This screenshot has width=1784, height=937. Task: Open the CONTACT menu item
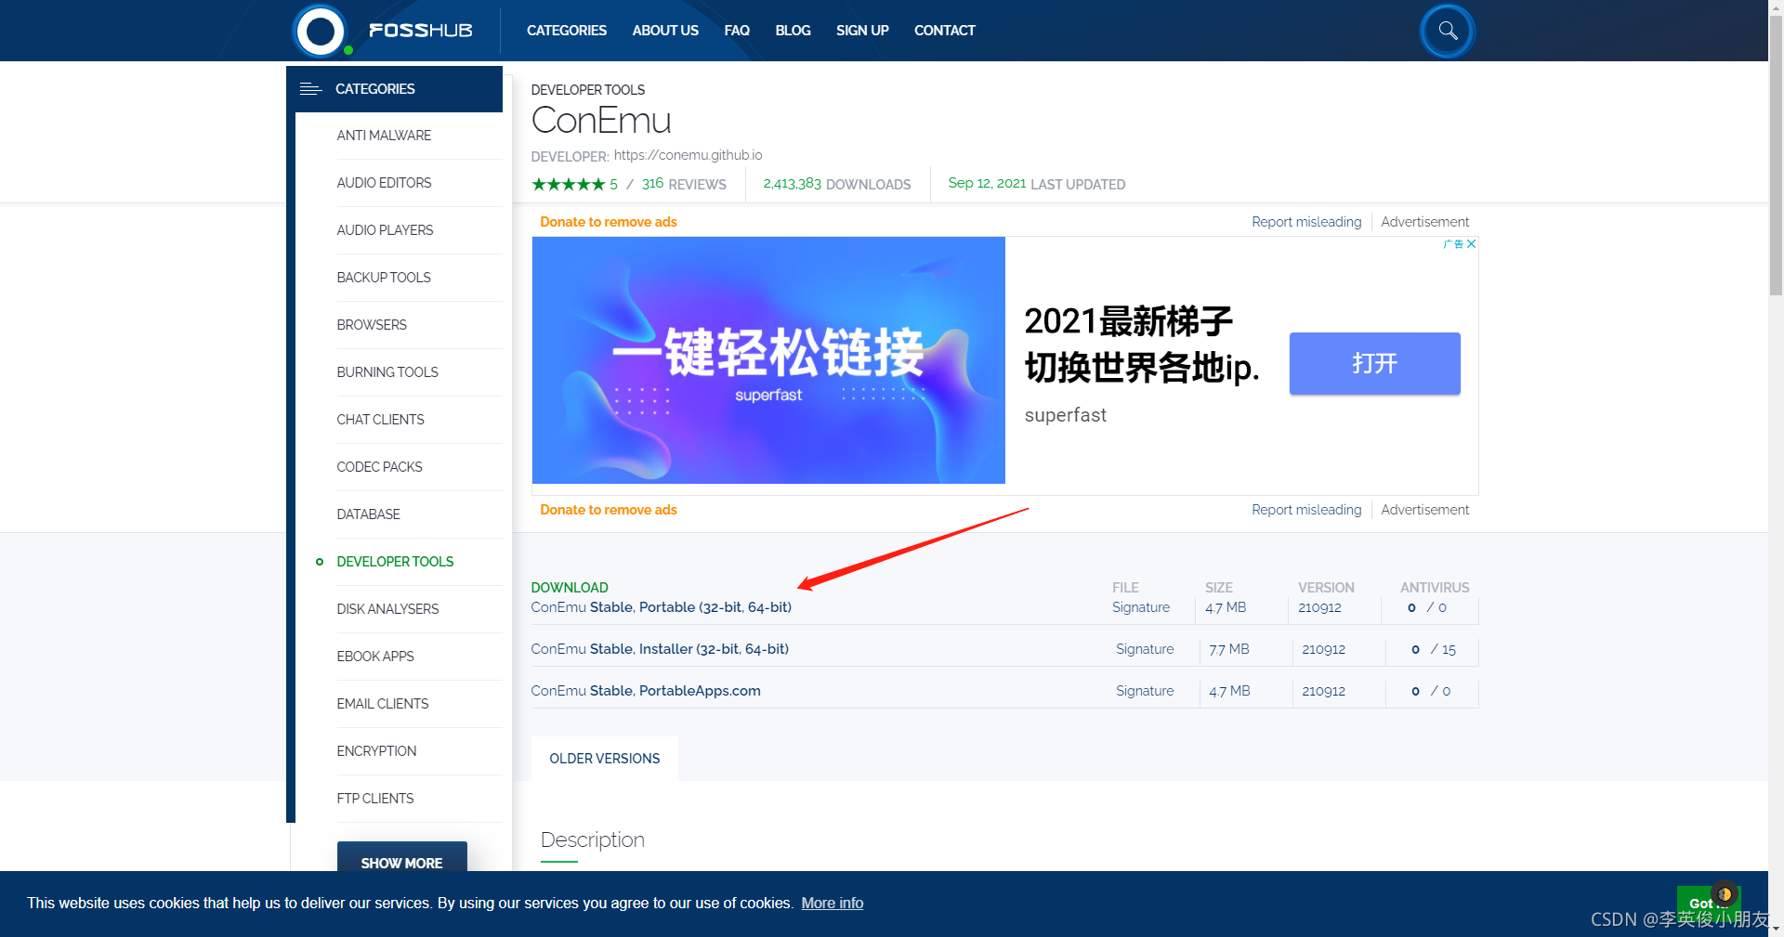(945, 31)
